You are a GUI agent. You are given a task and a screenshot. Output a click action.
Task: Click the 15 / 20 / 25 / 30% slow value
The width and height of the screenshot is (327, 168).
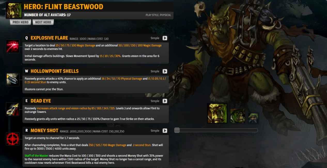[x=110, y=56]
